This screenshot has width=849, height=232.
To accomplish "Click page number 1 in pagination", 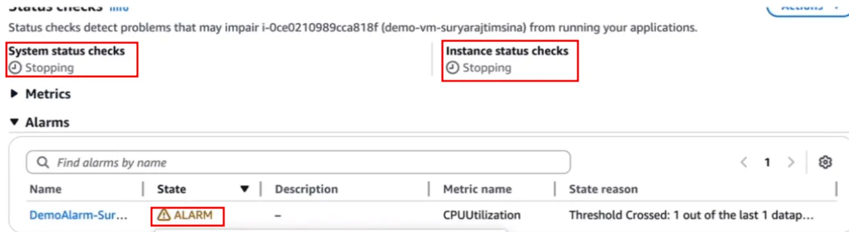I will (767, 163).
